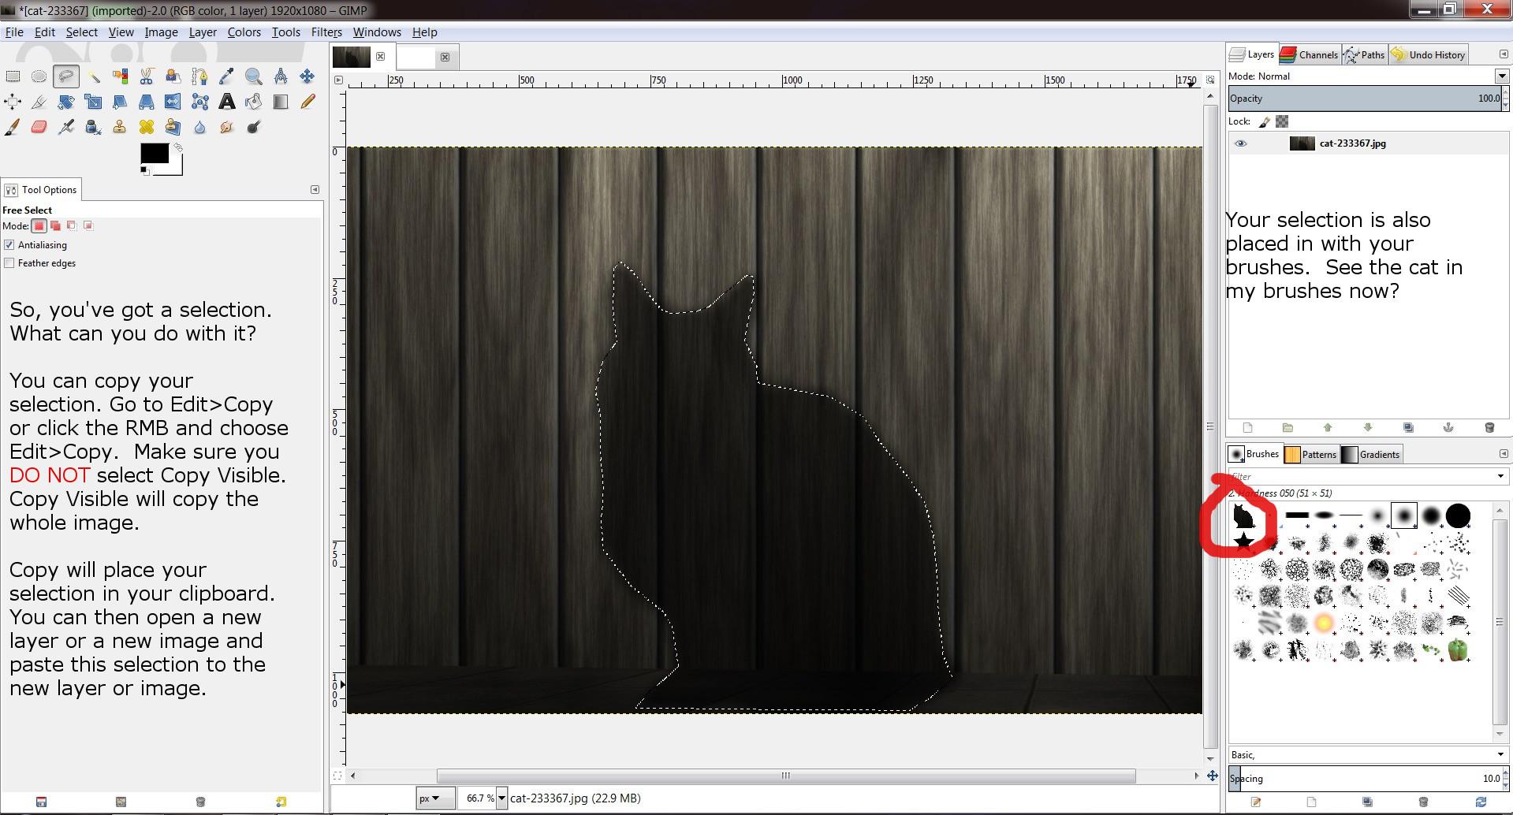Switch to the Channels tab
Screen dimensions: 1513x815
click(x=1309, y=54)
